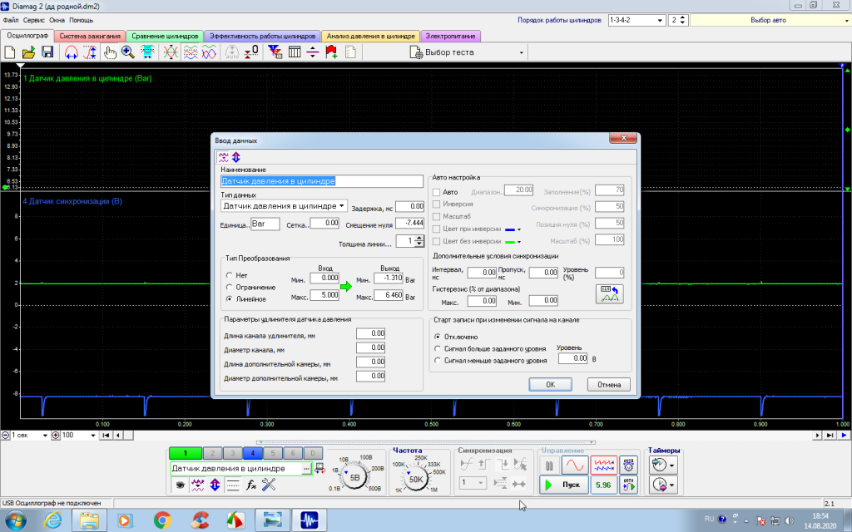Open channel settings wrench tools icon
This screenshot has height=532, width=852.
(269, 485)
